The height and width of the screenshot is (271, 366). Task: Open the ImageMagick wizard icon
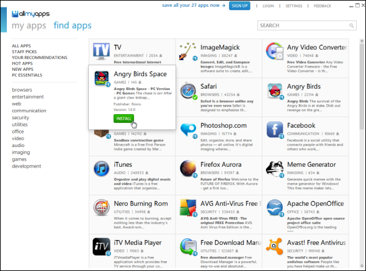(188, 51)
